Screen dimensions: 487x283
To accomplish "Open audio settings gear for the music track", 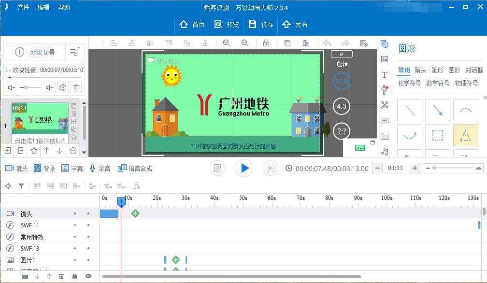I will pyautogui.click(x=63, y=87).
